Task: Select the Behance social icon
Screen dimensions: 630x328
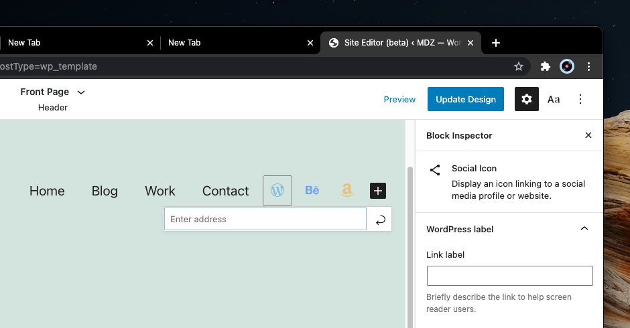Action: (312, 191)
